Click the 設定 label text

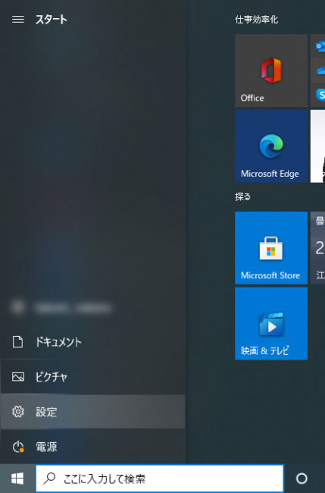pos(46,412)
